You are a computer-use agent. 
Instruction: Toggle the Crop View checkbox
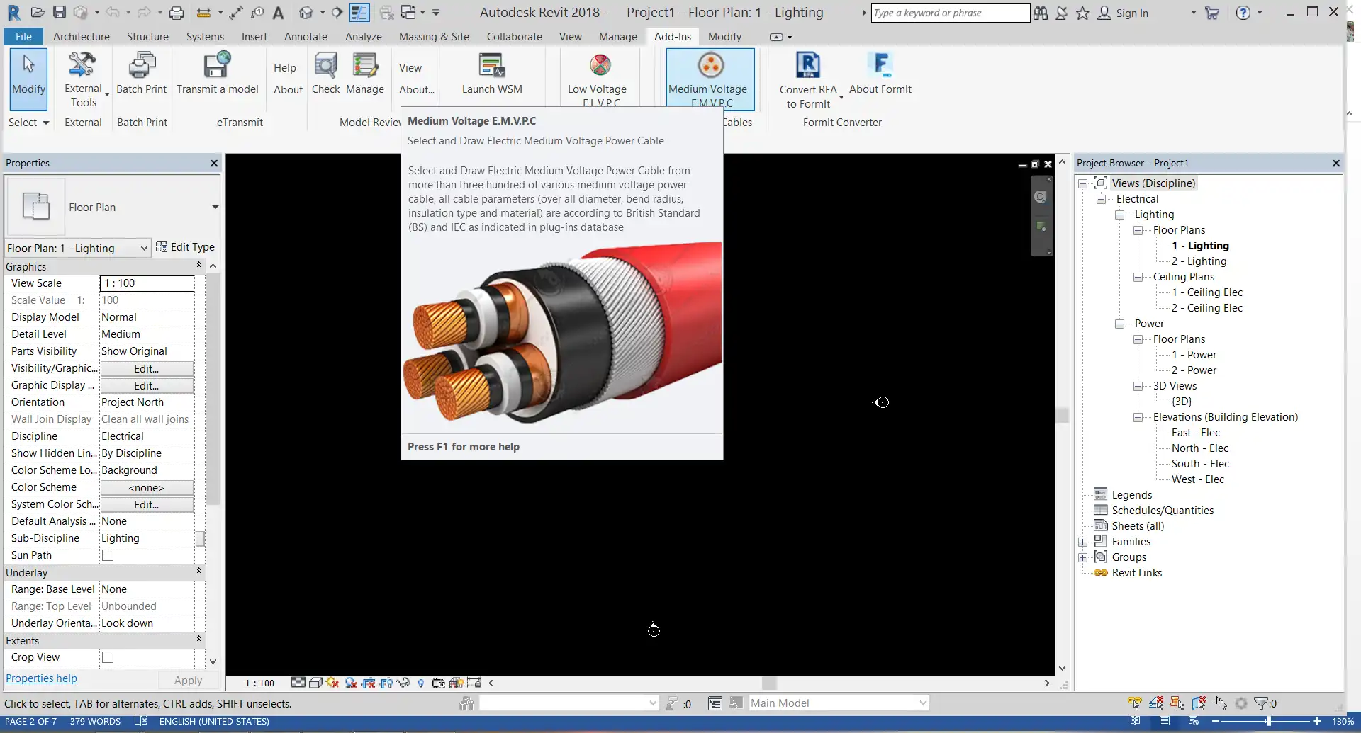pyautogui.click(x=108, y=657)
